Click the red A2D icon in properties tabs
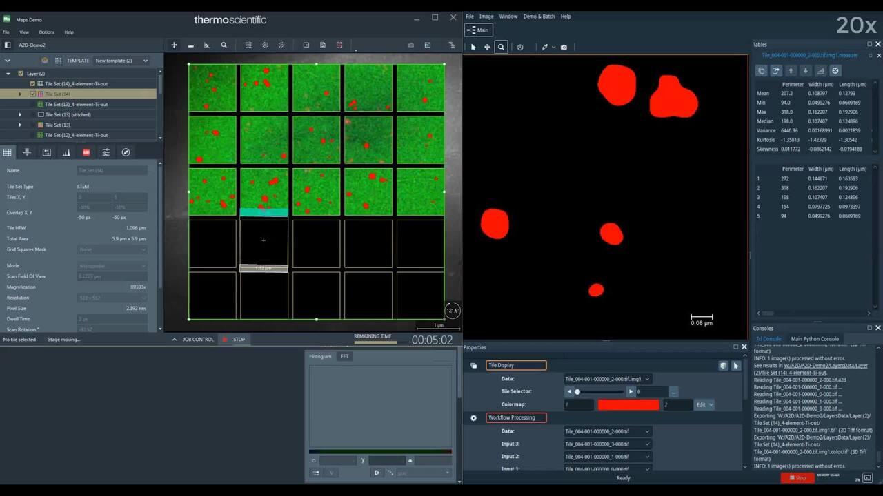This screenshot has height=496, width=883. [86, 152]
